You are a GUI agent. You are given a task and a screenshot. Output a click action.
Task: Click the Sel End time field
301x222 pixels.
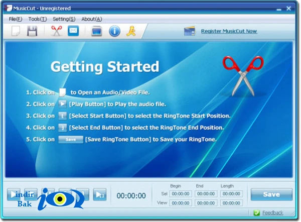point(206,194)
